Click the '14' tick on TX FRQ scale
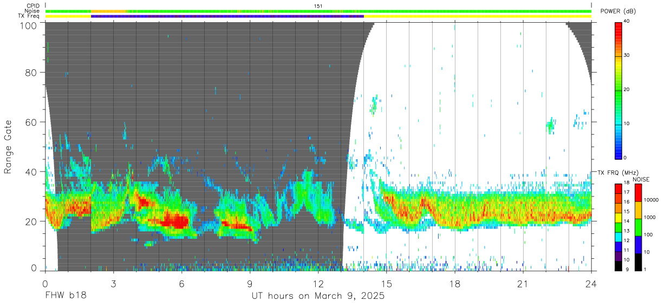 pos(627,221)
